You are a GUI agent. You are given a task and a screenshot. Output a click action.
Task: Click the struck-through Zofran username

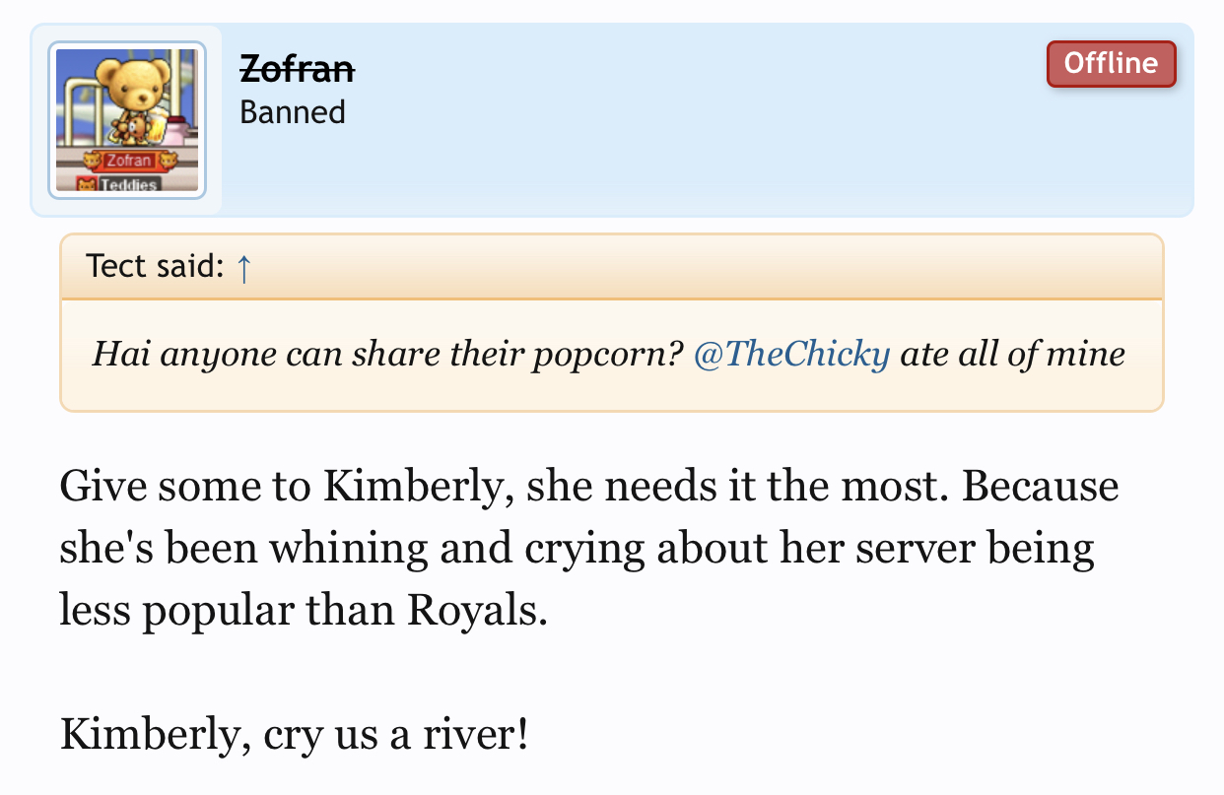(x=297, y=68)
